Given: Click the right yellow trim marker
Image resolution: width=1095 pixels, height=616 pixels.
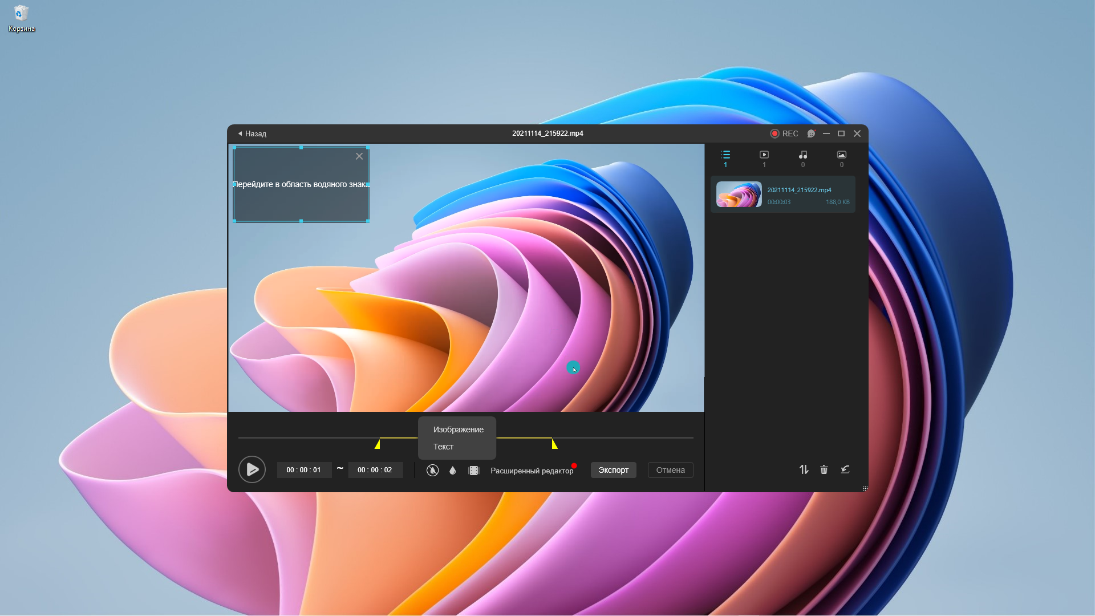Looking at the screenshot, I should point(554,444).
